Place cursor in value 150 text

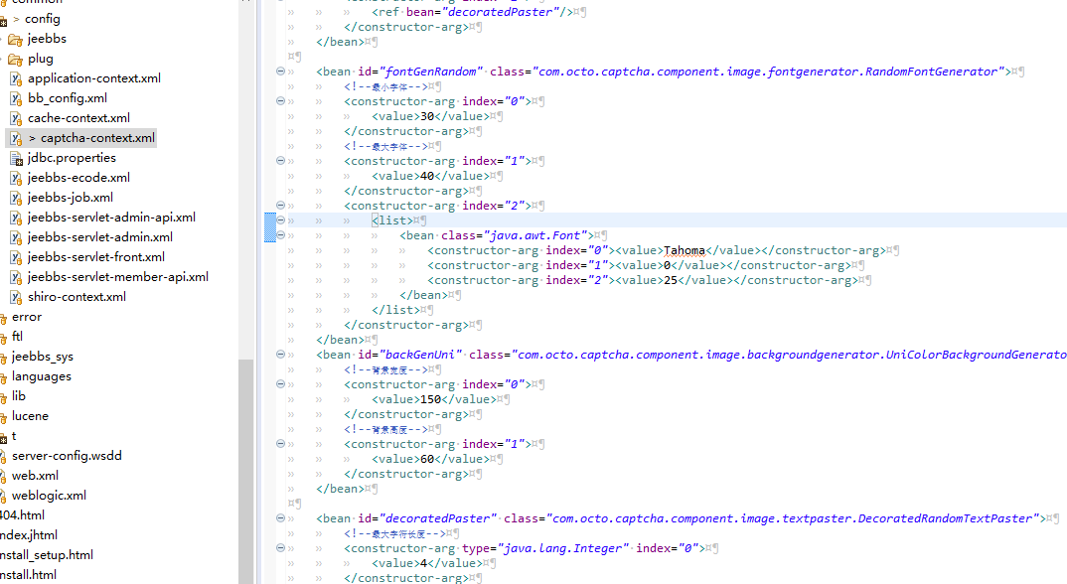click(431, 399)
